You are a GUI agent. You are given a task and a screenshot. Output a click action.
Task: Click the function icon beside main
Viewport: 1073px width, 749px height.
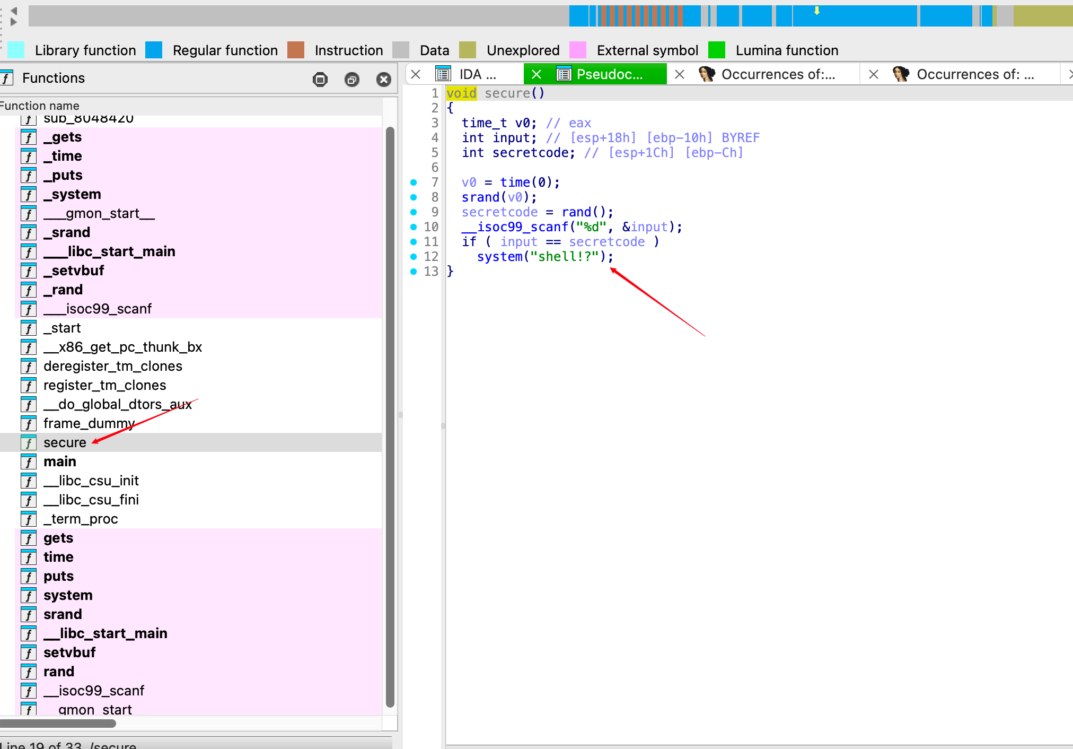[29, 462]
